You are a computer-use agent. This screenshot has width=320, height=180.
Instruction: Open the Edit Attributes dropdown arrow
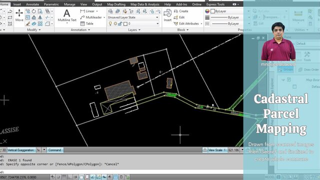pyautogui.click(x=201, y=24)
